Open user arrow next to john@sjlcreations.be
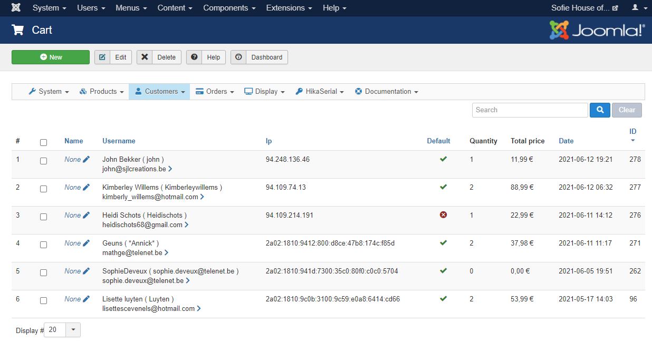The image size is (652, 342). click(x=170, y=169)
